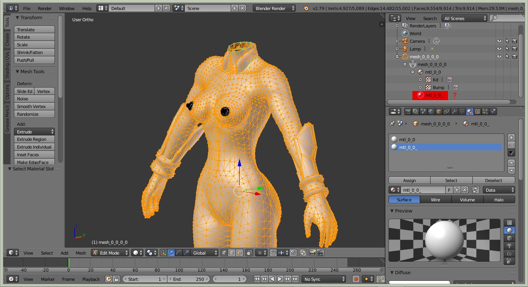Click the Assign material button
The image size is (528, 287).
pos(409,180)
